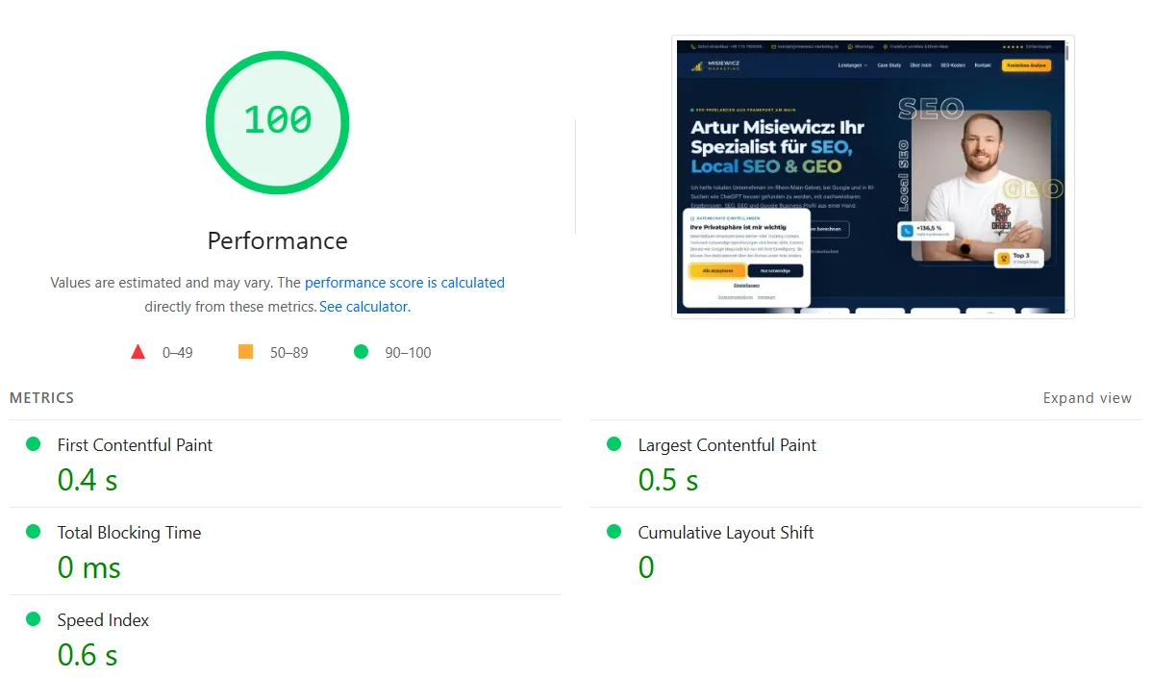Select the 'Total Blocking Time' metric label
This screenshot has width=1152, height=678.
[x=129, y=533]
